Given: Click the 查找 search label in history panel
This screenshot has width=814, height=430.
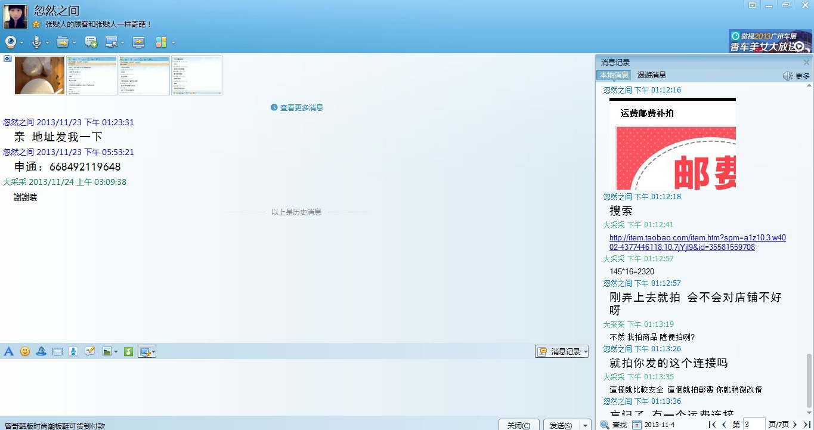Looking at the screenshot, I should click(x=620, y=425).
